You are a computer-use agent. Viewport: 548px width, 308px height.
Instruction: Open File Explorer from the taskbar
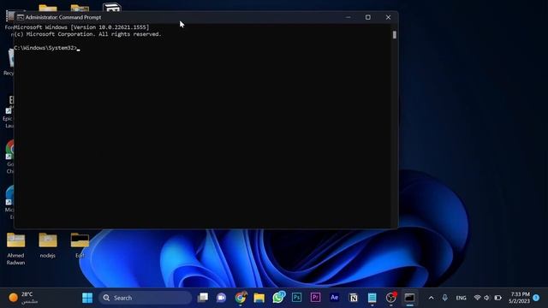(259, 298)
